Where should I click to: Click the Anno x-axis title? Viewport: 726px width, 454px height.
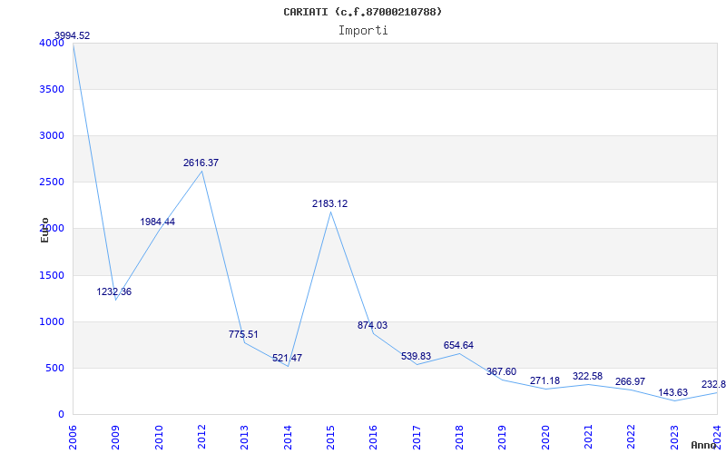pyautogui.click(x=703, y=445)
